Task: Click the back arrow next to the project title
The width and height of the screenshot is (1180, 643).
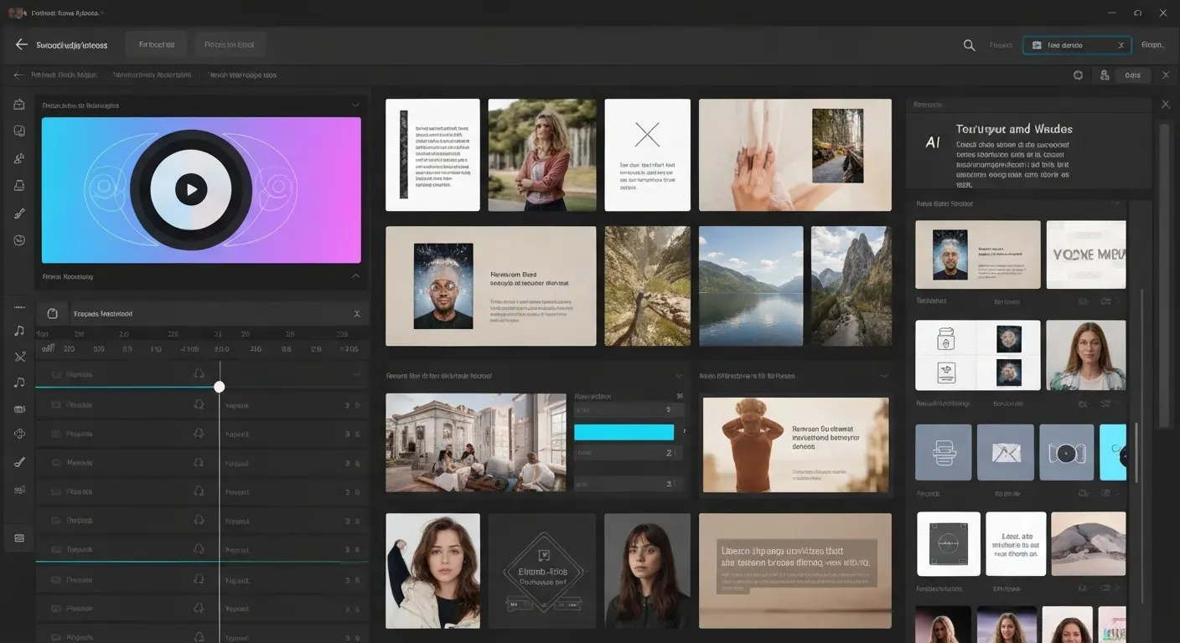Action: [x=21, y=44]
